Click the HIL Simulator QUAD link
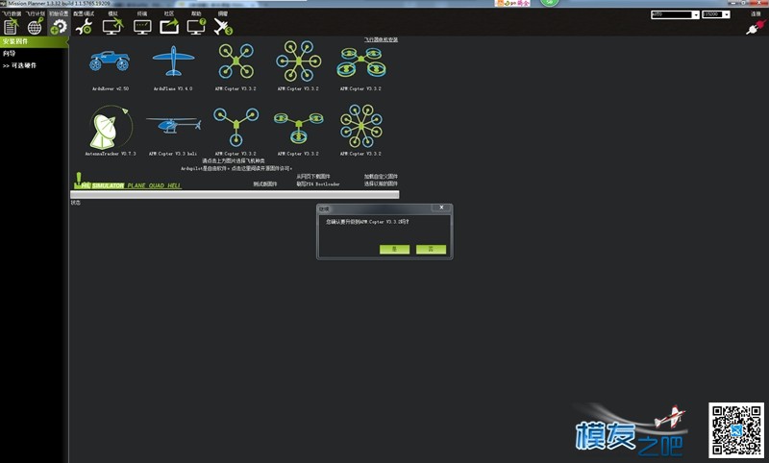Screen dimensions: 769x463 click(157, 185)
